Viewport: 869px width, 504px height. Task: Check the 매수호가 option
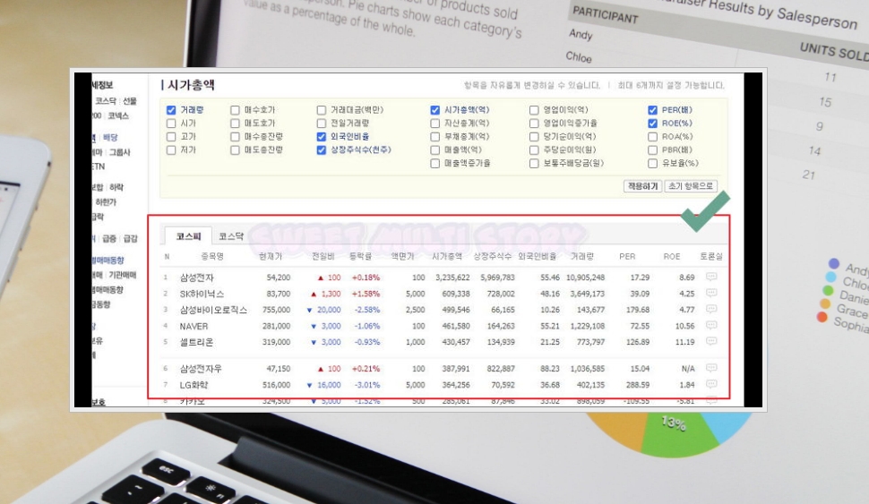[x=235, y=110]
